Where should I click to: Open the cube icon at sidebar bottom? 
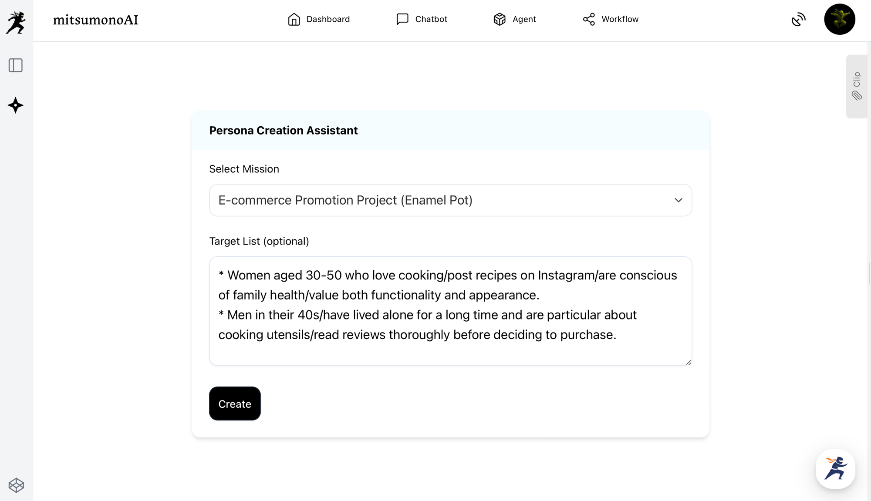coord(16,485)
